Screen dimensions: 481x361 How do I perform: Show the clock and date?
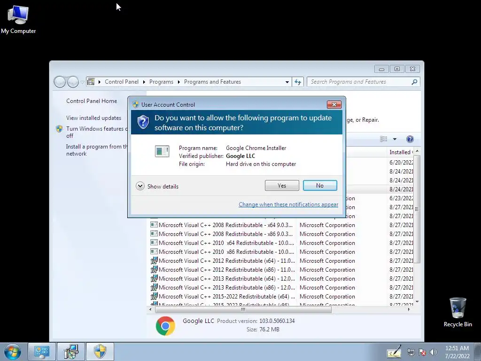[x=457, y=352]
